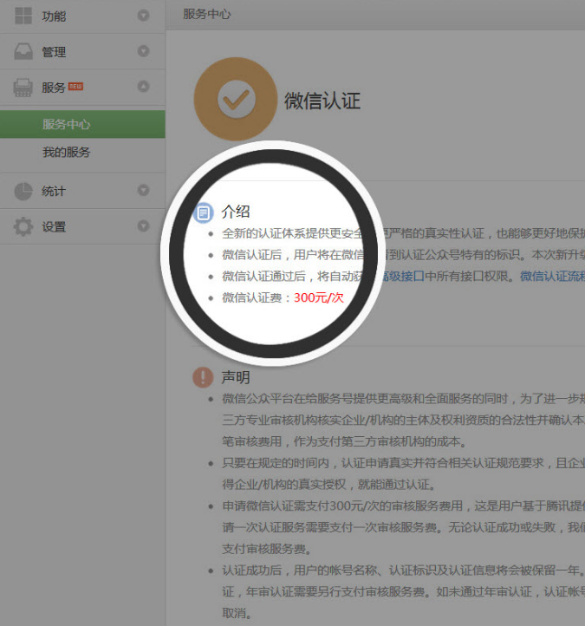
Task: Click the 取消。 line at bottom
Action: pos(237,614)
